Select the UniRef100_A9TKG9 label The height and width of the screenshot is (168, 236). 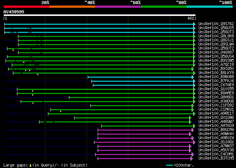216,126
